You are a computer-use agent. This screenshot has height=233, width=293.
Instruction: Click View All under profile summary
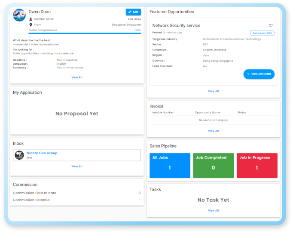(x=77, y=77)
